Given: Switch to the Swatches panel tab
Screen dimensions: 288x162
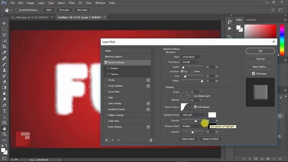Looking at the screenshot, I should tap(251, 20).
